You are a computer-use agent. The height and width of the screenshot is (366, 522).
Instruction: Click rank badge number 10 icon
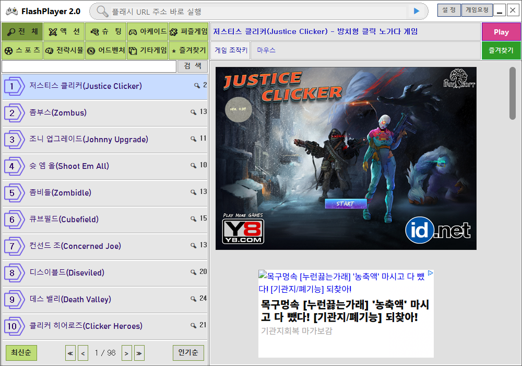pyautogui.click(x=14, y=326)
